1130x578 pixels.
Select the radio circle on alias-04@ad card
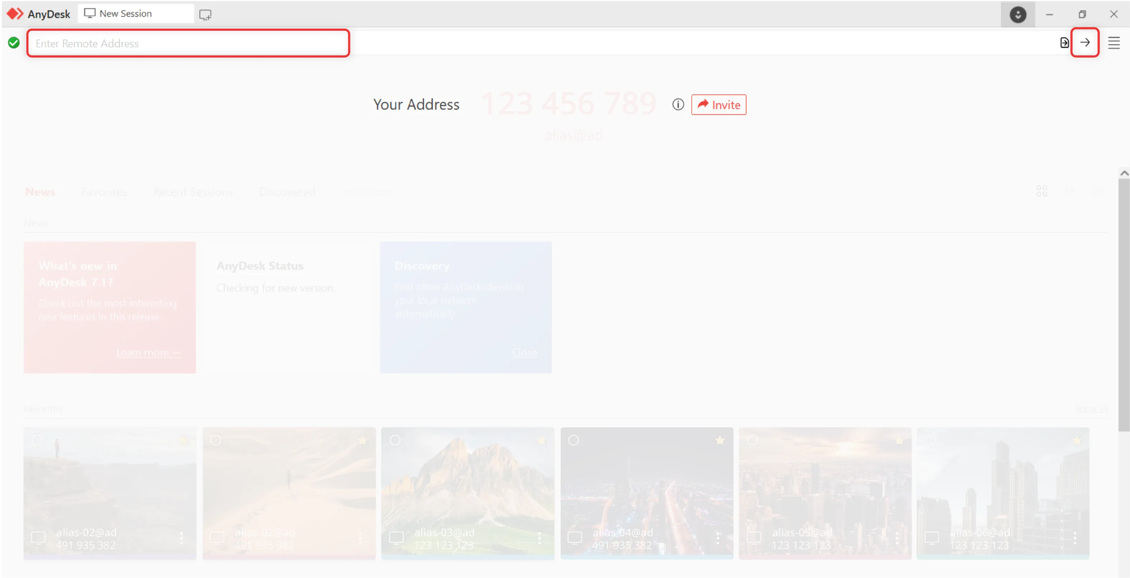click(x=573, y=440)
